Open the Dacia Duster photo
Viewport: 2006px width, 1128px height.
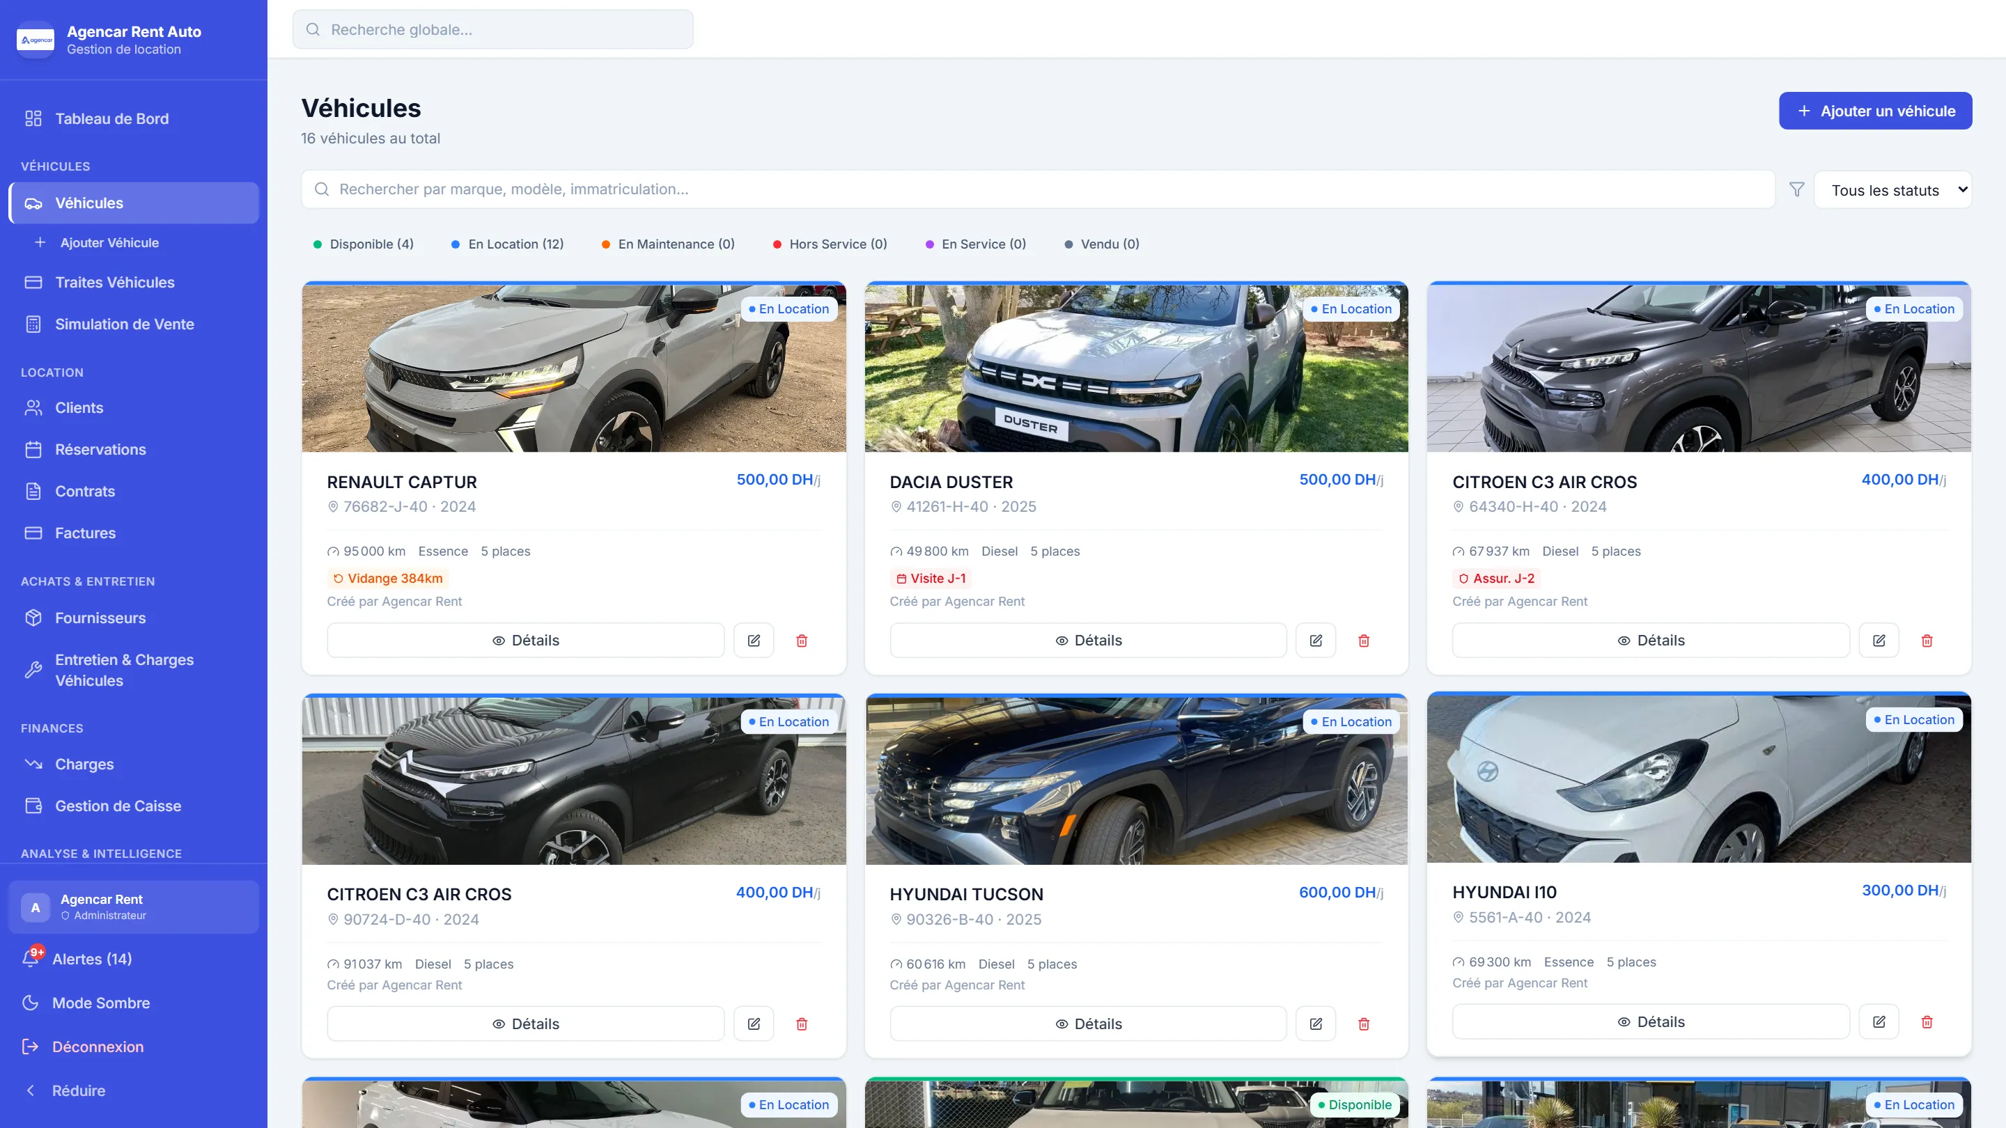(1136, 368)
